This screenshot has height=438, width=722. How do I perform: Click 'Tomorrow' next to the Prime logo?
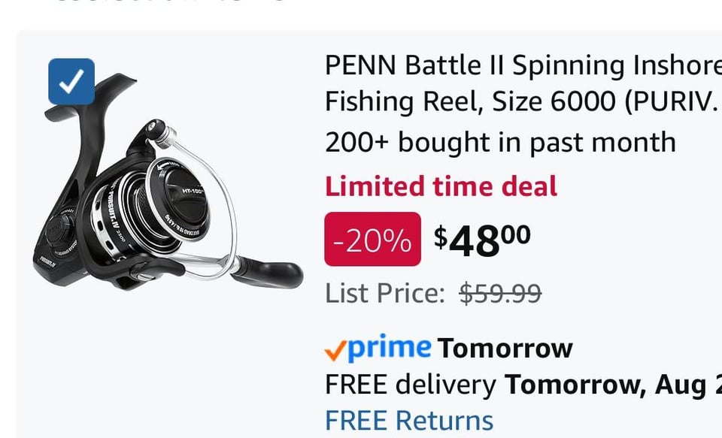[505, 349]
